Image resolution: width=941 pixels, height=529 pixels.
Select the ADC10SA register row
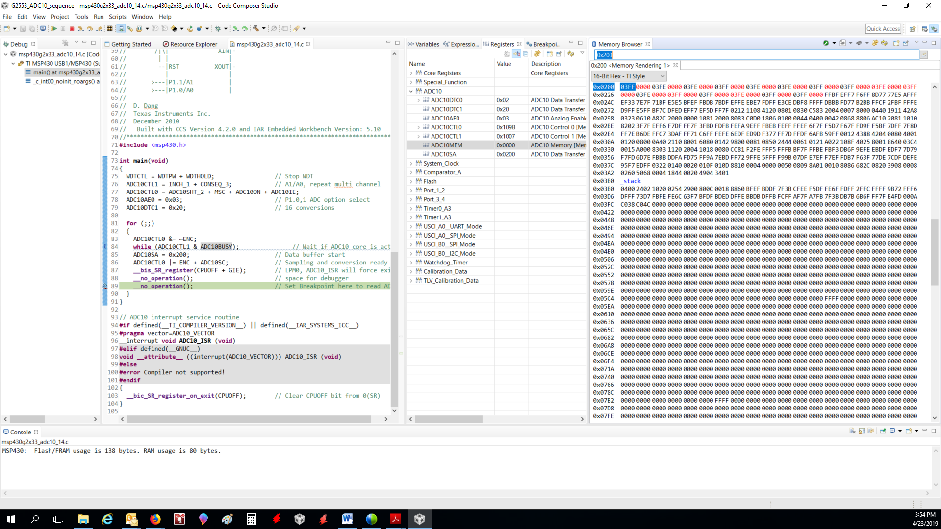coord(443,154)
